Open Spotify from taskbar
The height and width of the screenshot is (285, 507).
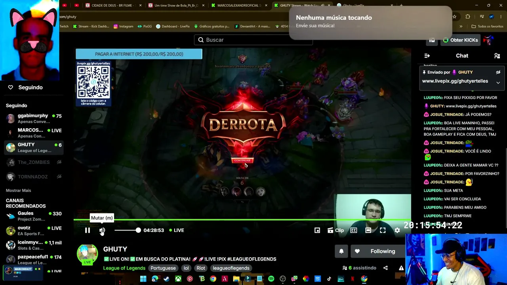(x=271, y=279)
